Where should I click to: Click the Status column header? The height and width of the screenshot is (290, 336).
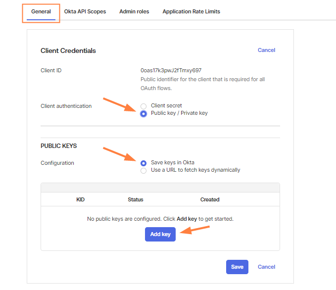135,199
